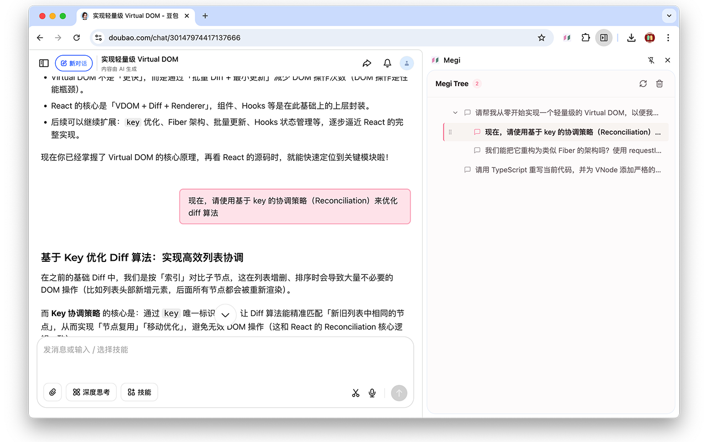Select the TypeScript rewrite tree item

point(568,170)
